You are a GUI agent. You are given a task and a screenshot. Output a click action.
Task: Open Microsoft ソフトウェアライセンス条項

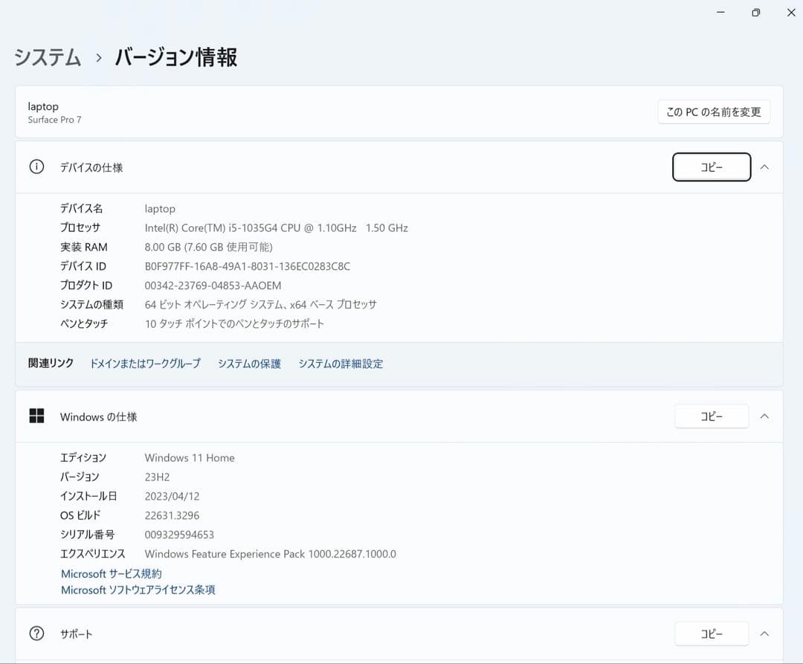pyautogui.click(x=138, y=590)
